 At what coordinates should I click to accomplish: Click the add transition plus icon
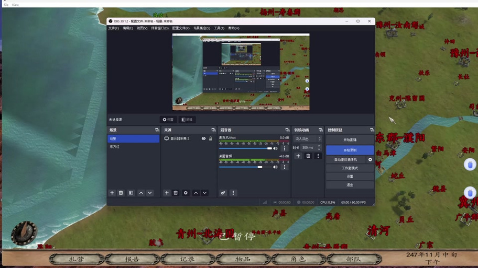pyautogui.click(x=298, y=156)
